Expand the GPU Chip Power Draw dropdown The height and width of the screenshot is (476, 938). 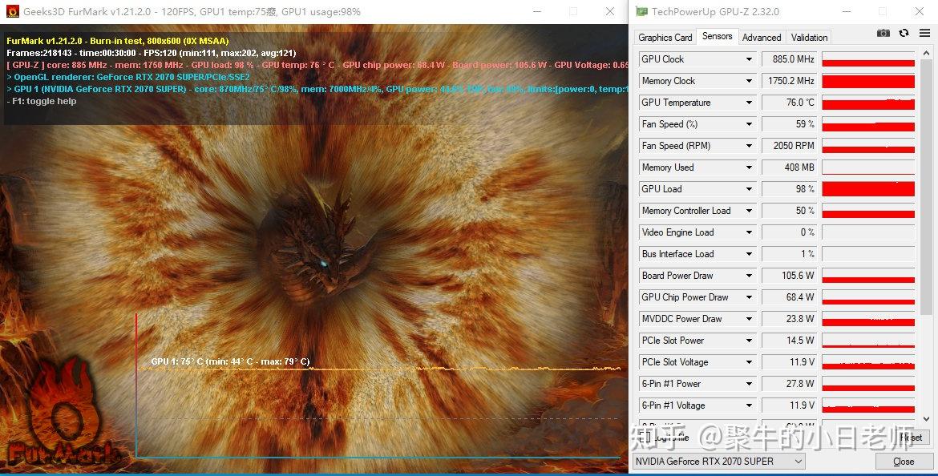click(x=749, y=297)
